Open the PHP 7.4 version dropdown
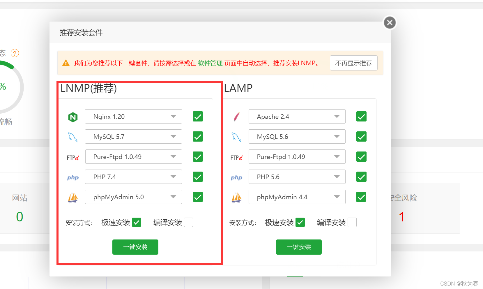This screenshot has width=483, height=289. tap(133, 177)
